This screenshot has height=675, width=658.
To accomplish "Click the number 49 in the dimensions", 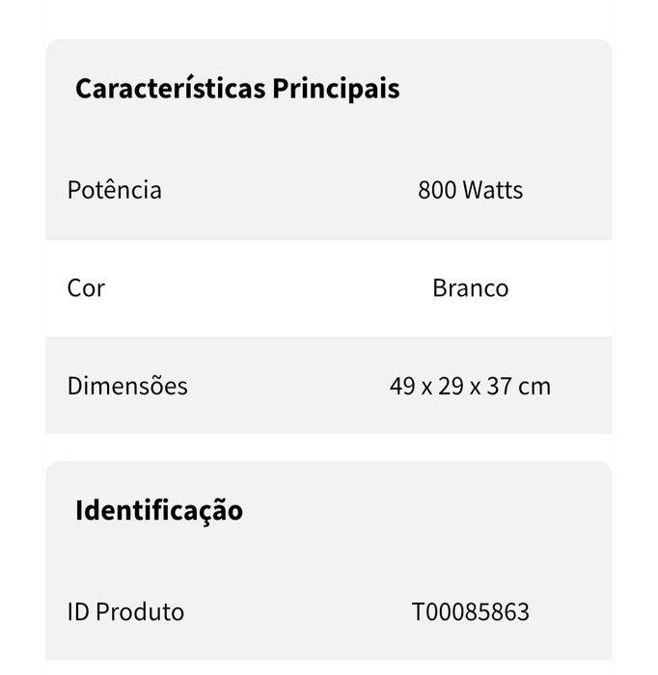I will 401,387.
